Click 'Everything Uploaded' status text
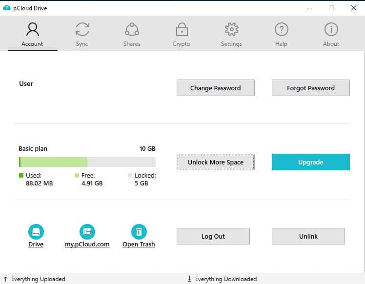The image size is (365, 284). click(38, 279)
